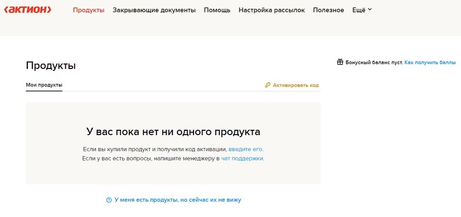Click the question mark help icon
Viewport: 461px width, 217px height.
click(109, 200)
